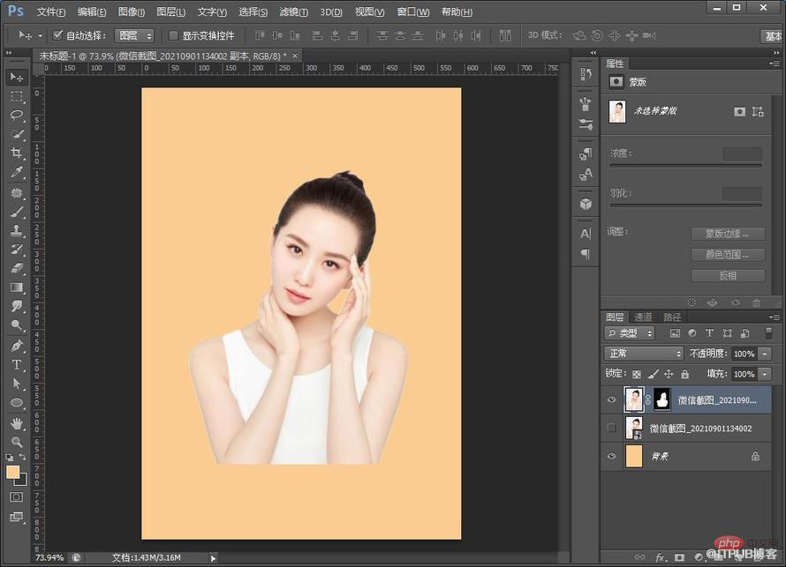
Task: Select the Eyedropper tool
Action: click(17, 173)
